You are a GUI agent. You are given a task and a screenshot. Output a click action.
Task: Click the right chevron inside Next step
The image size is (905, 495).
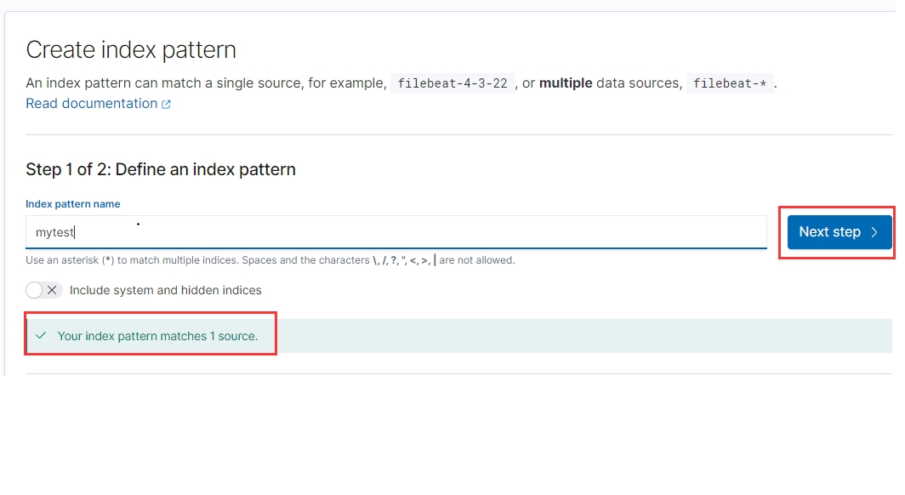click(x=874, y=232)
